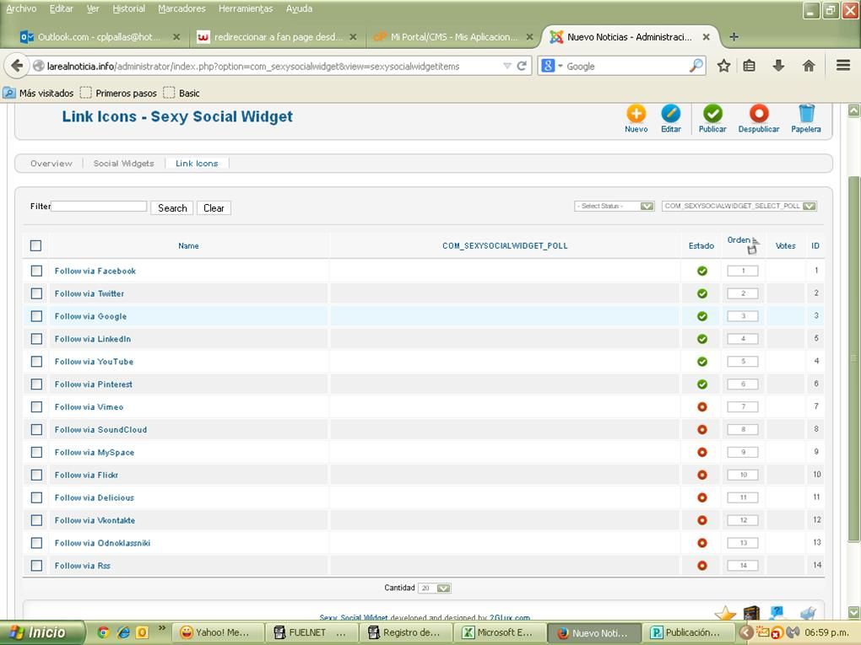
Task: Expand the hidden quick launch chevron
Action: 161,628
